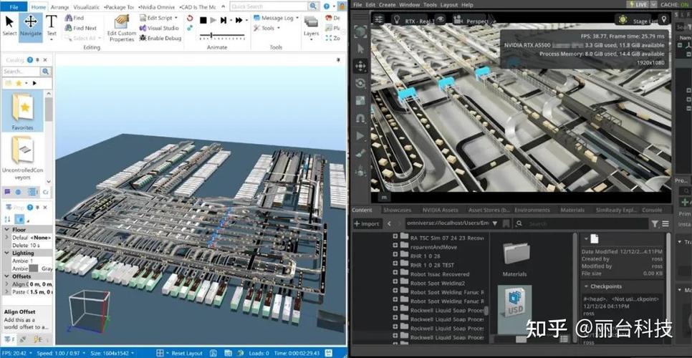This screenshot has width=692, height=358.
Task: Step the simulation forward one frame
Action: (224, 20)
